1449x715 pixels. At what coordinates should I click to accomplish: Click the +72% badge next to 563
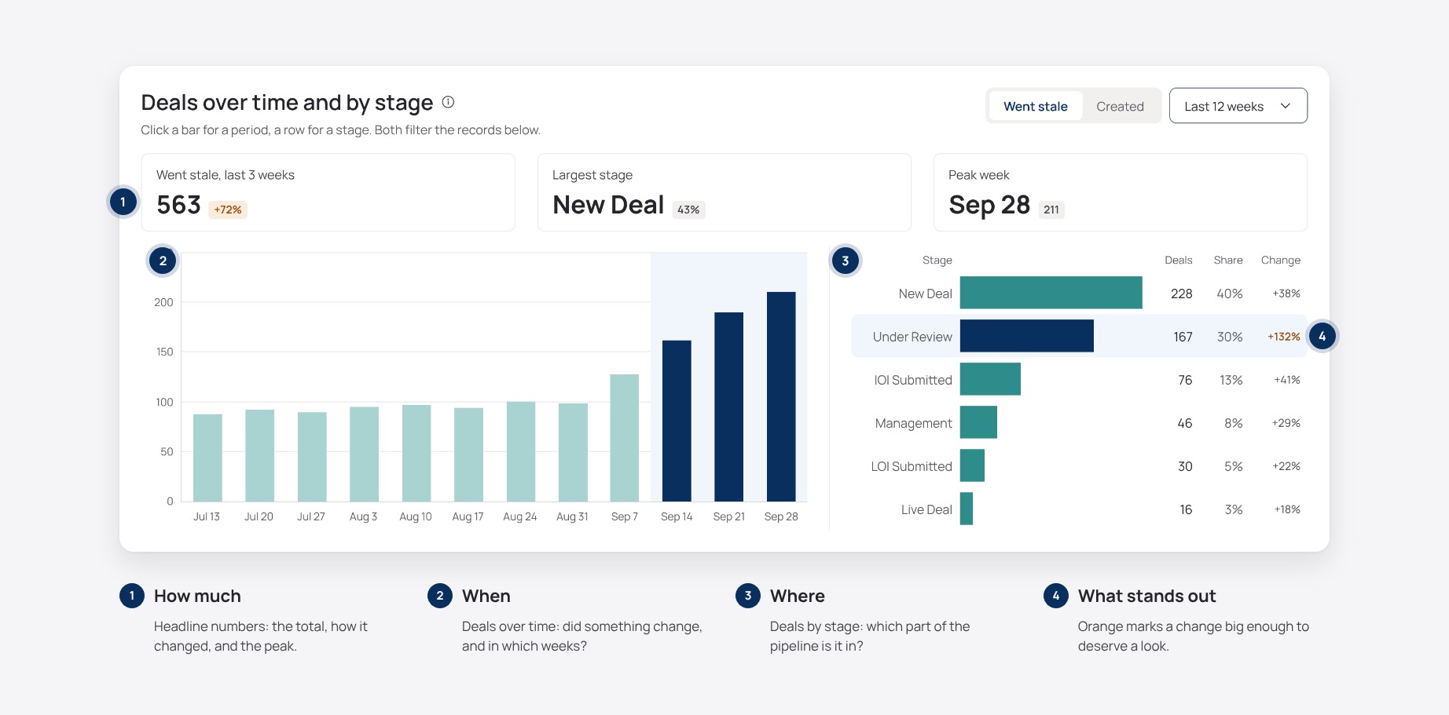[228, 210]
